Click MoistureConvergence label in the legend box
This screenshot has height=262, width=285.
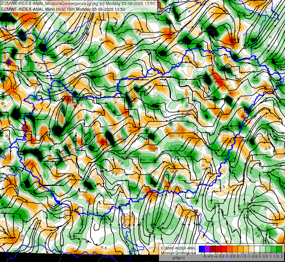178,253
